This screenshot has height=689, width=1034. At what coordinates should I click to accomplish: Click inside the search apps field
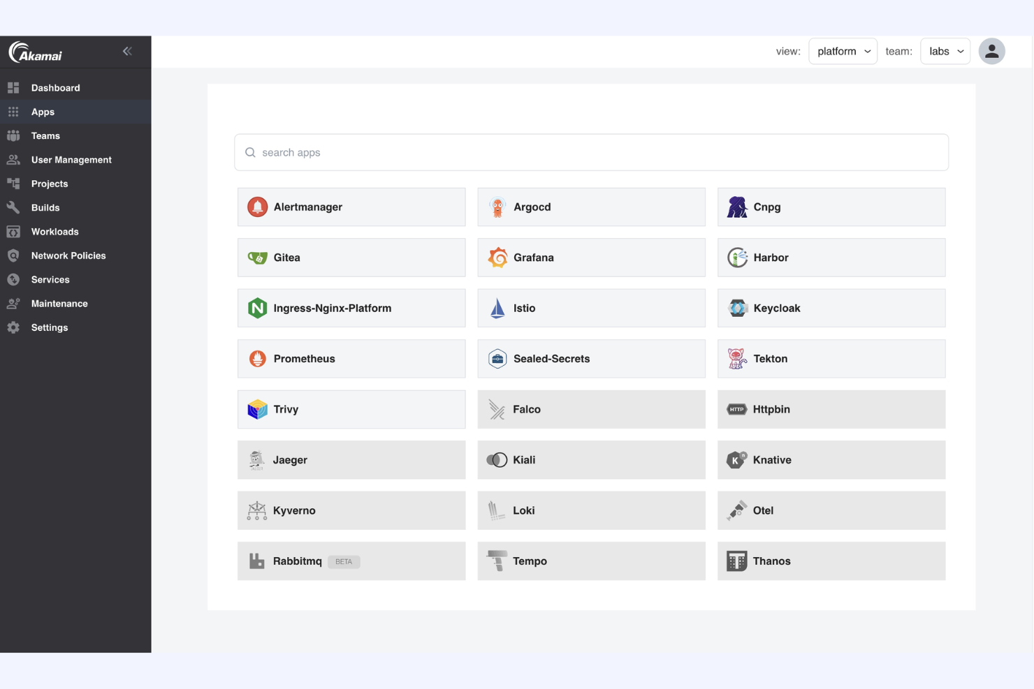point(591,152)
